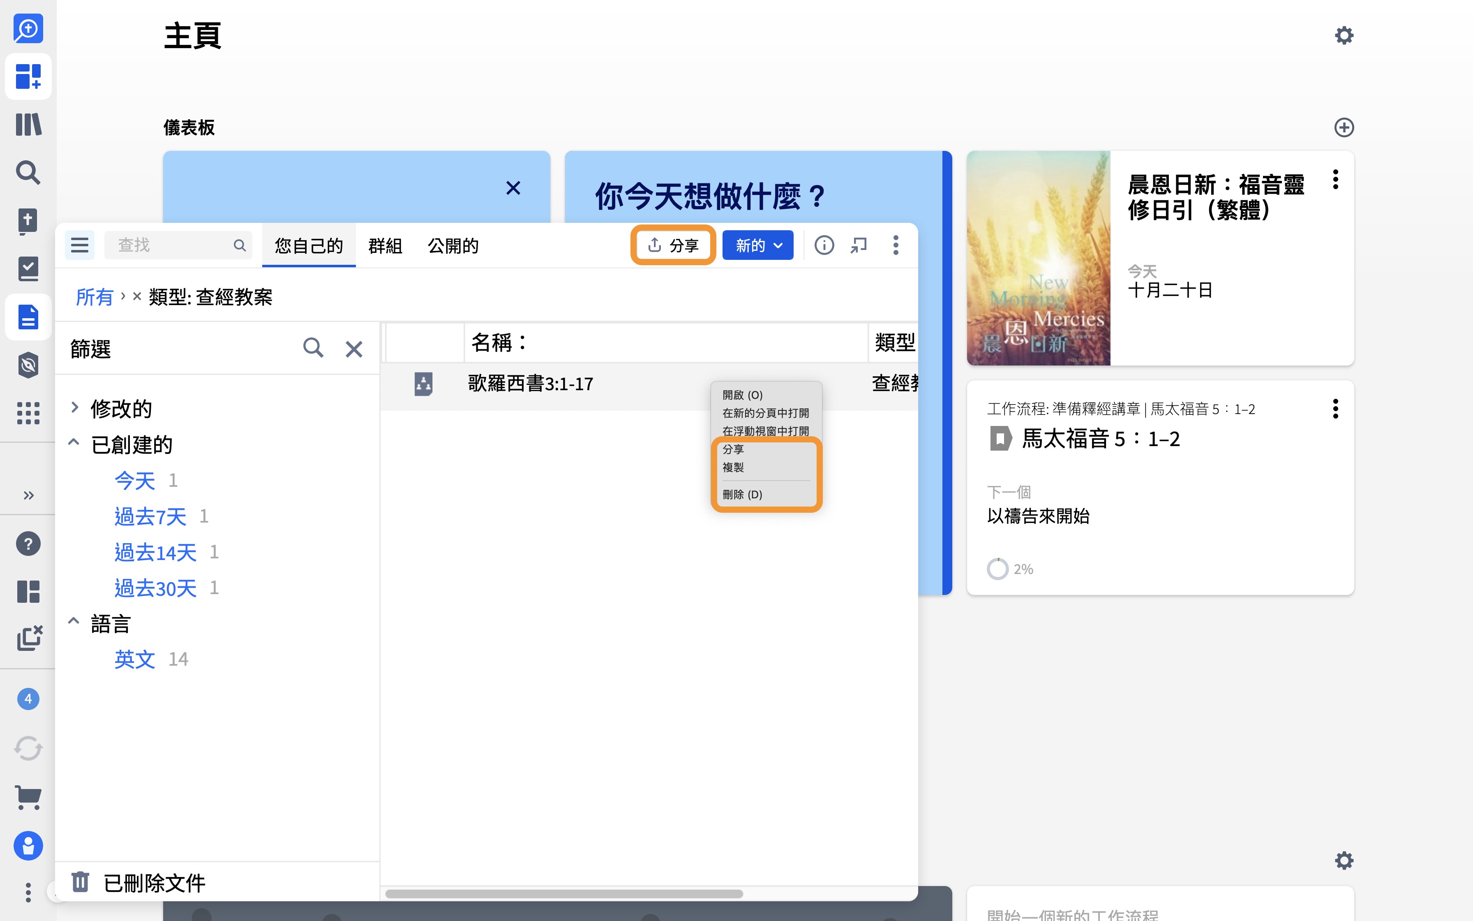Filter by 今天
The image size is (1473, 921).
click(134, 480)
